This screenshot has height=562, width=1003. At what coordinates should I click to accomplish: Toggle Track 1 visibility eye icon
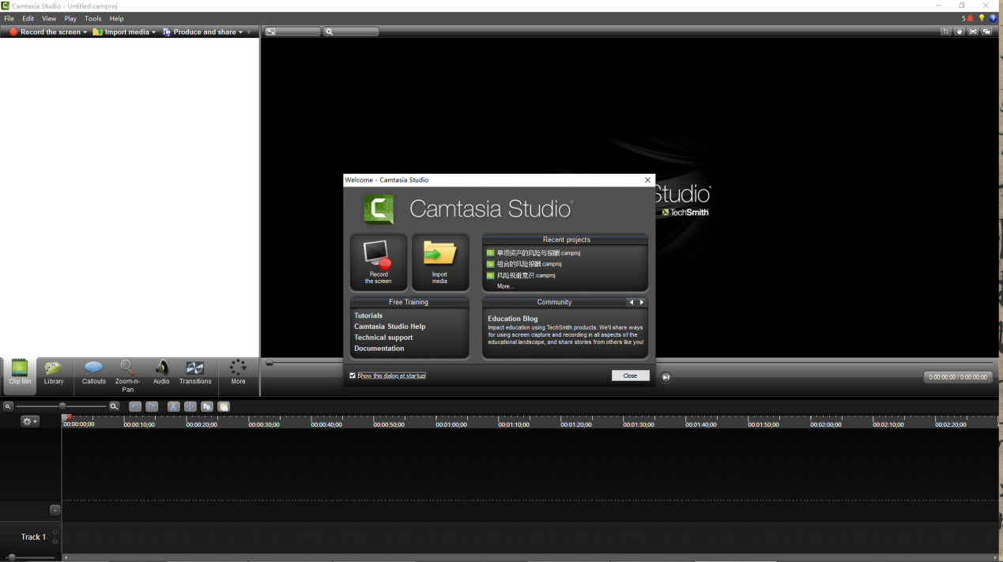(x=55, y=533)
